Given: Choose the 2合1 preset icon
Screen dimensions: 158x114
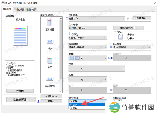Looking at the screenshot, I should (x=50, y=42).
